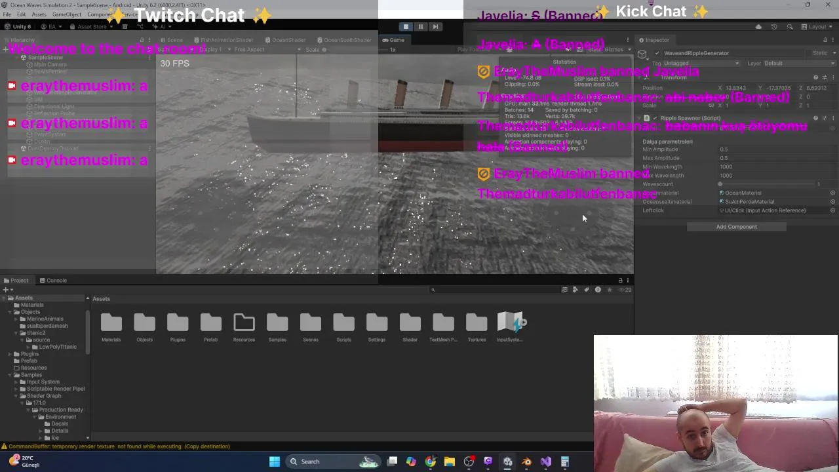Open the Layout dropdown
Viewport: 839px width, 472px height.
pyautogui.click(x=818, y=27)
